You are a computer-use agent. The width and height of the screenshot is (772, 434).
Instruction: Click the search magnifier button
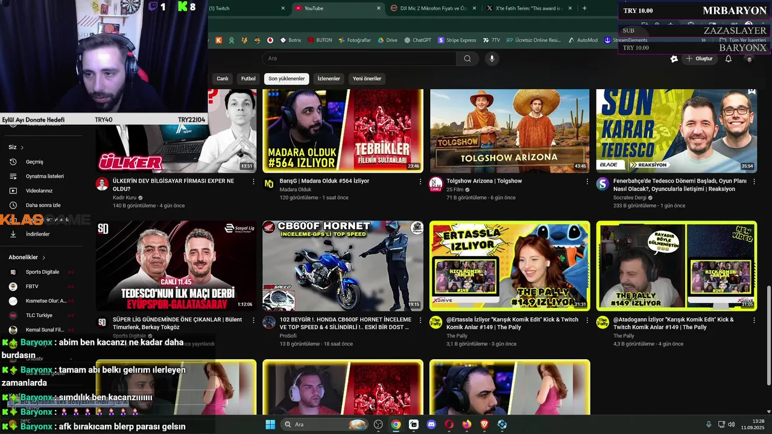[x=467, y=58]
